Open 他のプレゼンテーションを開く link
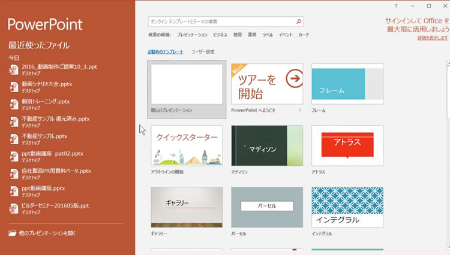 (47, 233)
